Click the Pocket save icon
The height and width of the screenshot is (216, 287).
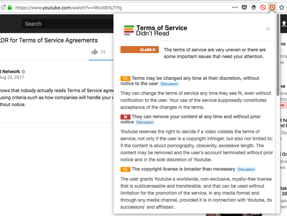click(x=245, y=7)
